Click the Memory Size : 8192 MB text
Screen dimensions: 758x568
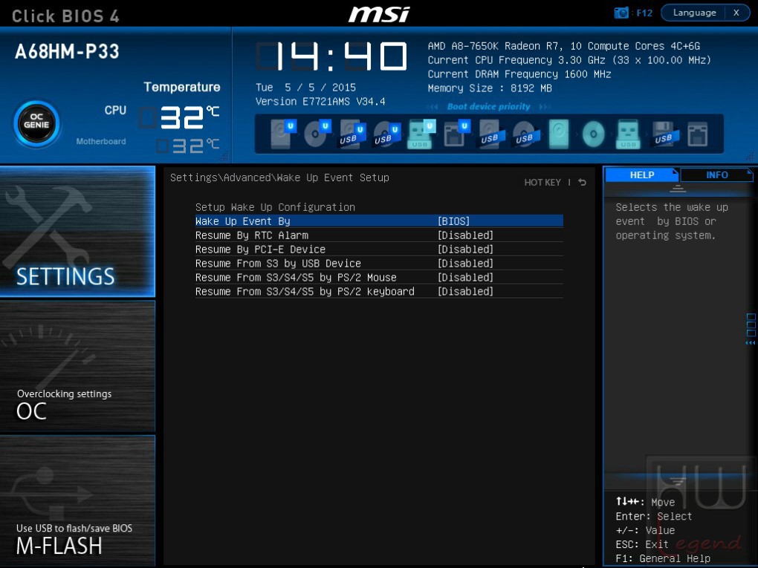click(490, 88)
